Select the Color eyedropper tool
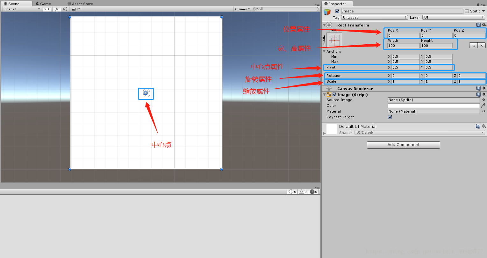 pyautogui.click(x=483, y=106)
